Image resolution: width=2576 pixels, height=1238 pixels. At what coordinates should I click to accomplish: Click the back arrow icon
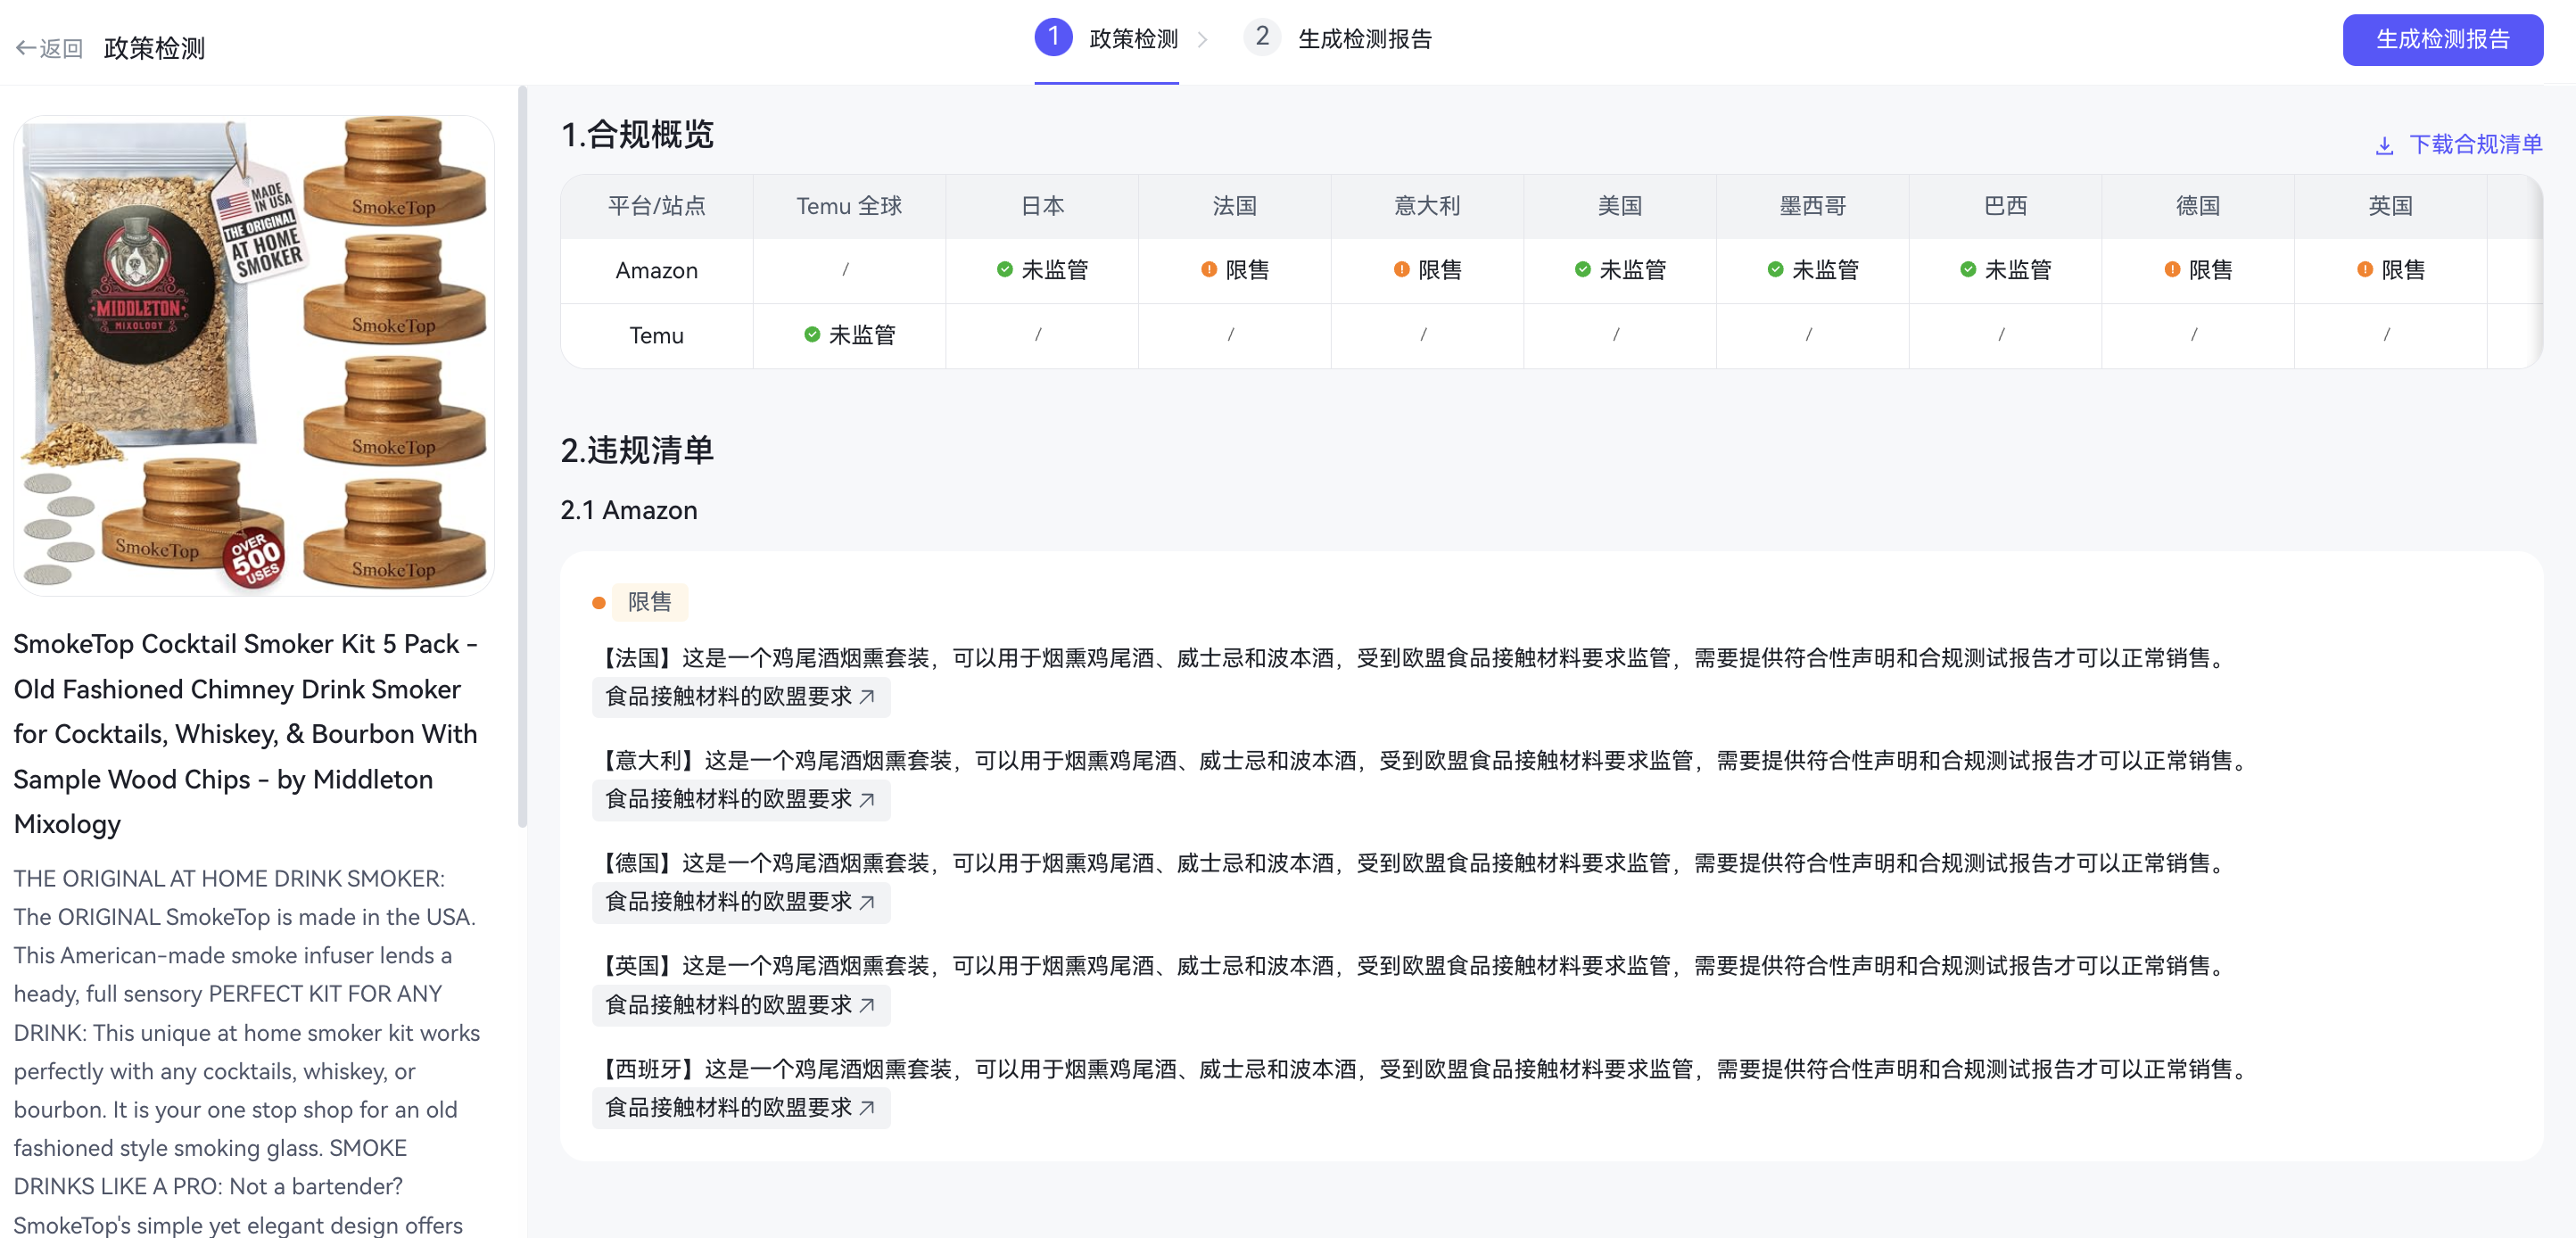[x=26, y=48]
